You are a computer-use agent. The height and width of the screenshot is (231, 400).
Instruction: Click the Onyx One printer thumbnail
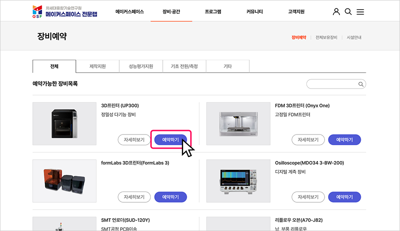tap(238, 124)
